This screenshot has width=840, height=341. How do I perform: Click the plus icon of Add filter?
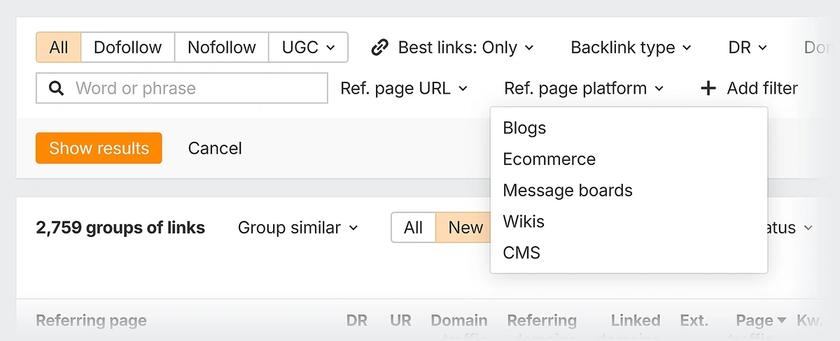click(708, 89)
